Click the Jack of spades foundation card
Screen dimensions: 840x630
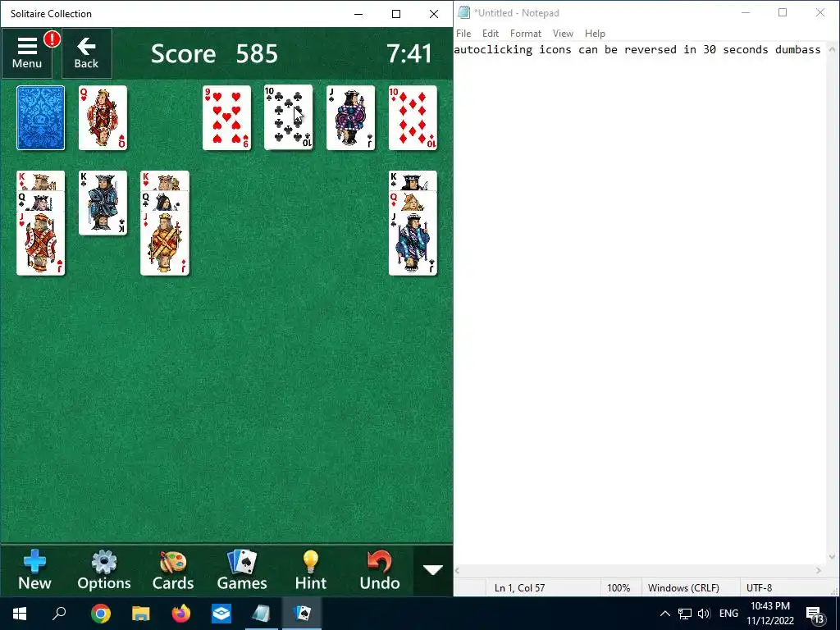(351, 118)
